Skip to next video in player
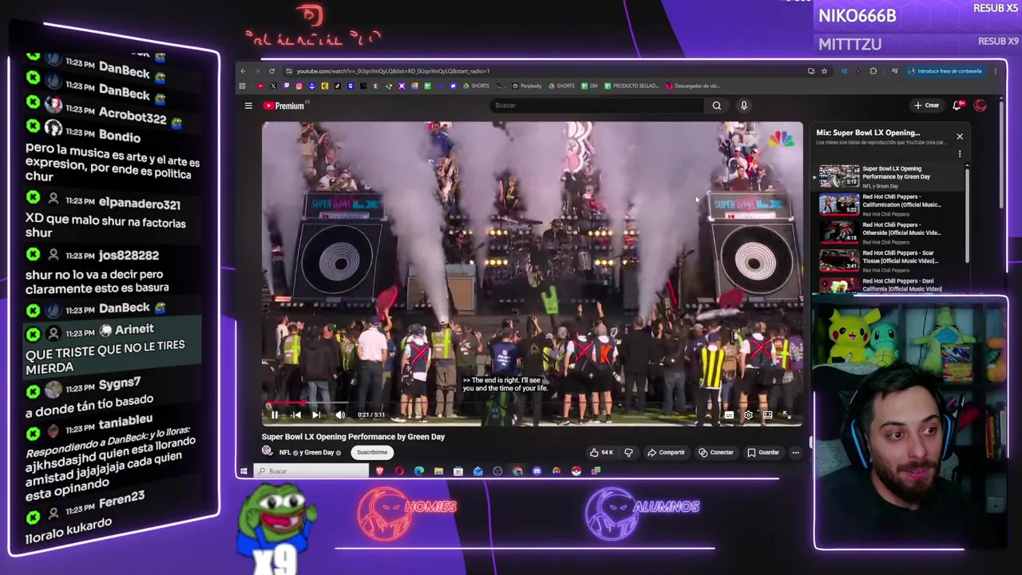1022x575 pixels. (x=316, y=414)
